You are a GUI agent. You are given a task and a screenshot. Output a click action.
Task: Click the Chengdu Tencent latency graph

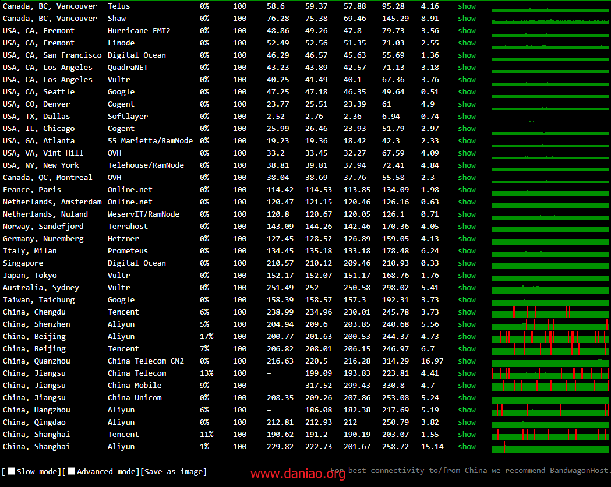[x=550, y=312]
